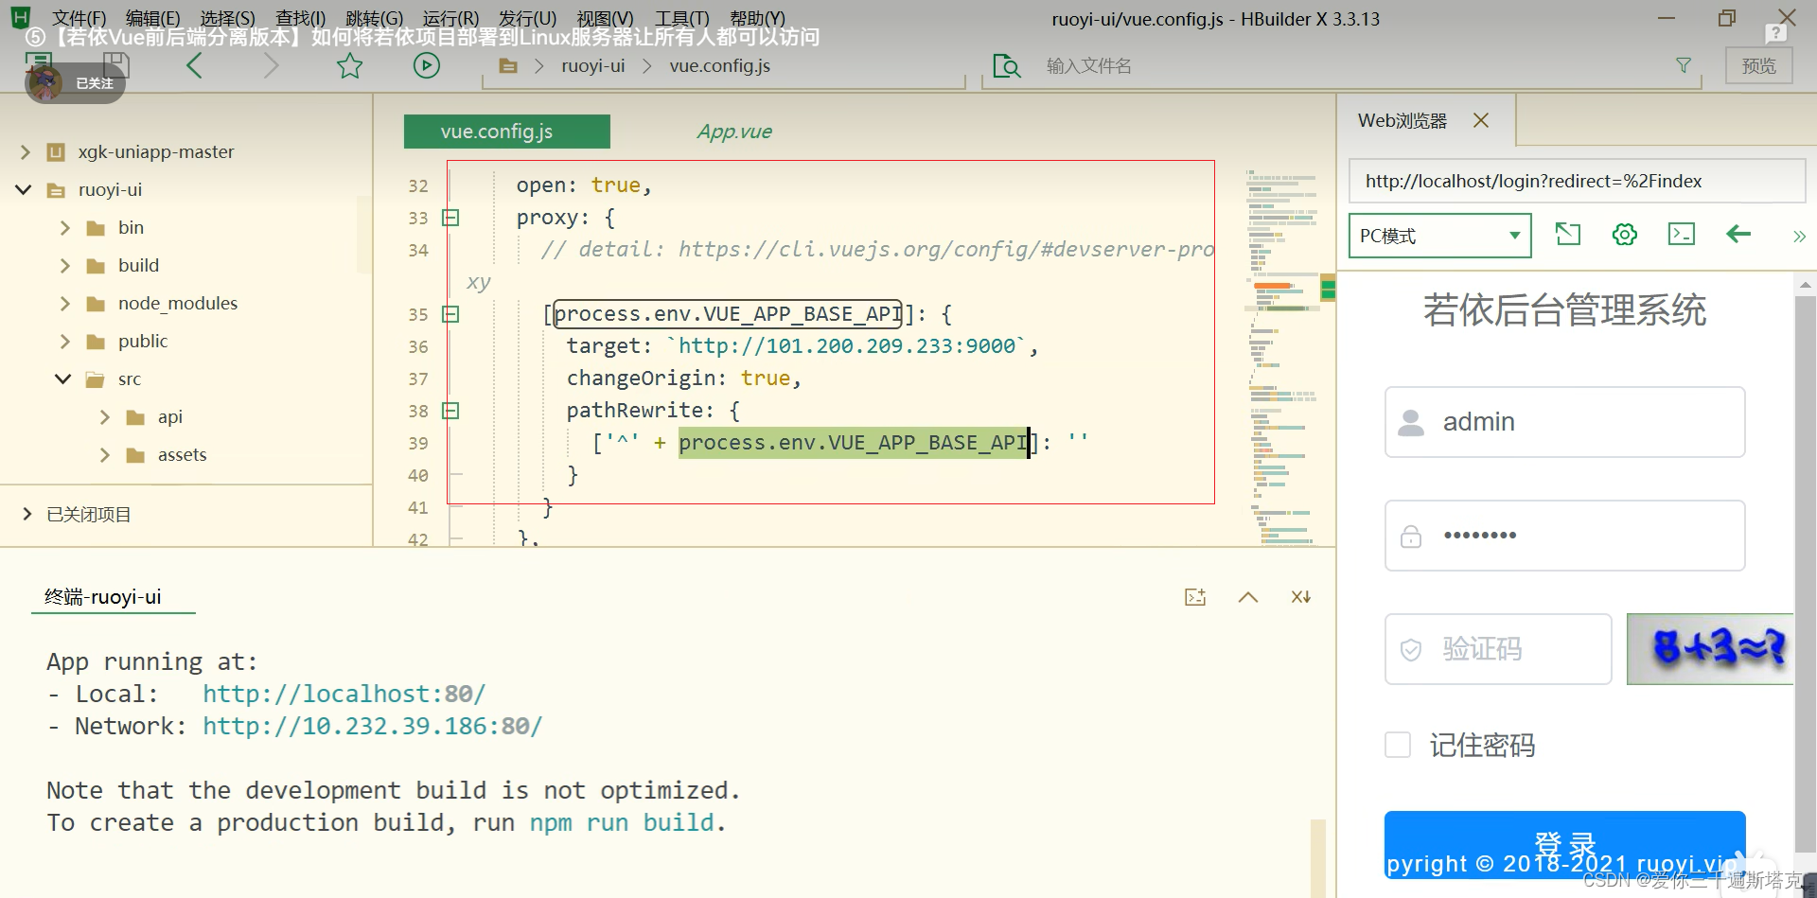Click the 登录 button
Image resolution: width=1817 pixels, height=898 pixels.
(x=1564, y=843)
